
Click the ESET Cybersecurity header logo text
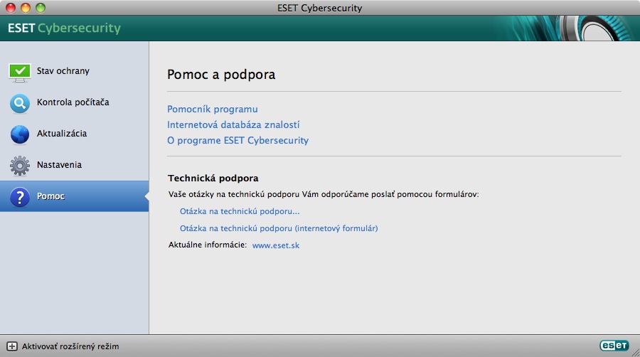(64, 28)
